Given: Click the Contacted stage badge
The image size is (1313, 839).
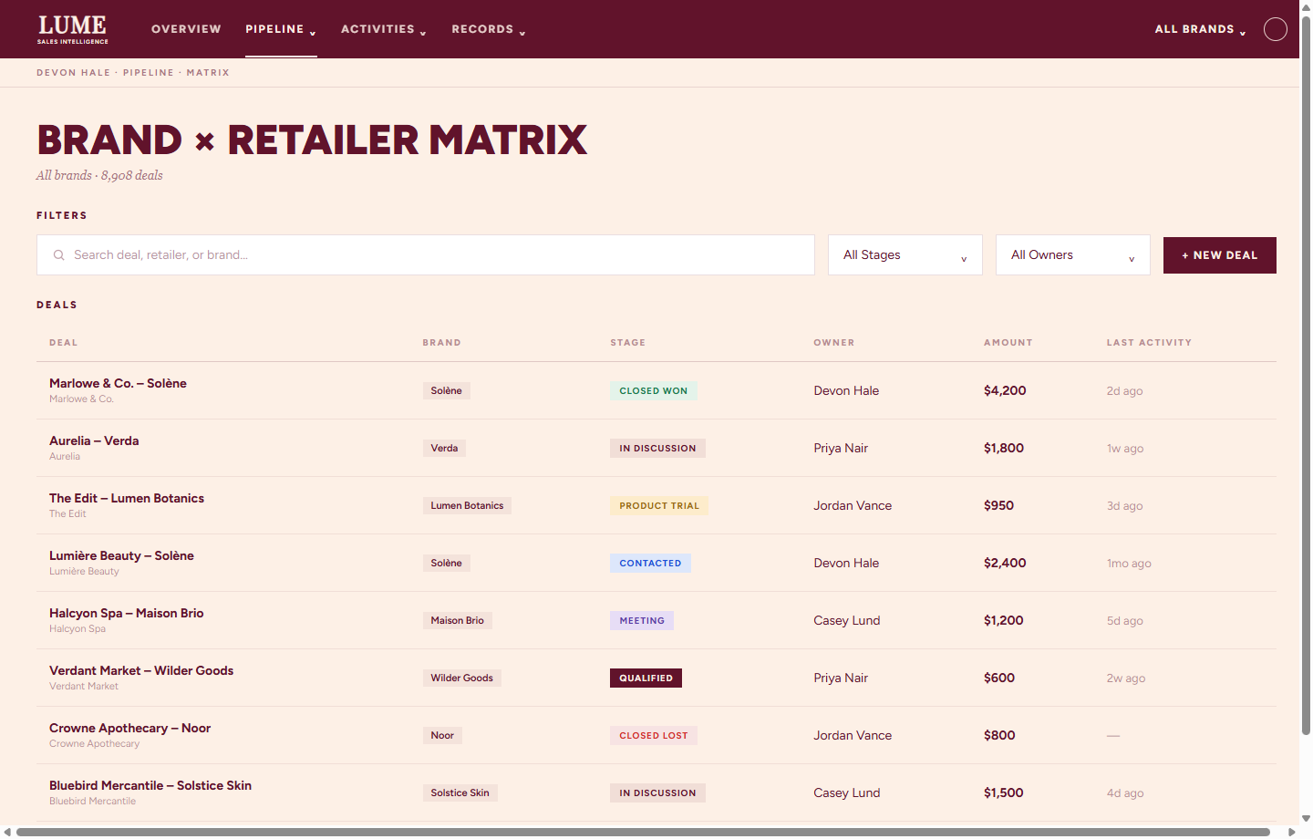Looking at the screenshot, I should tap(650, 564).
